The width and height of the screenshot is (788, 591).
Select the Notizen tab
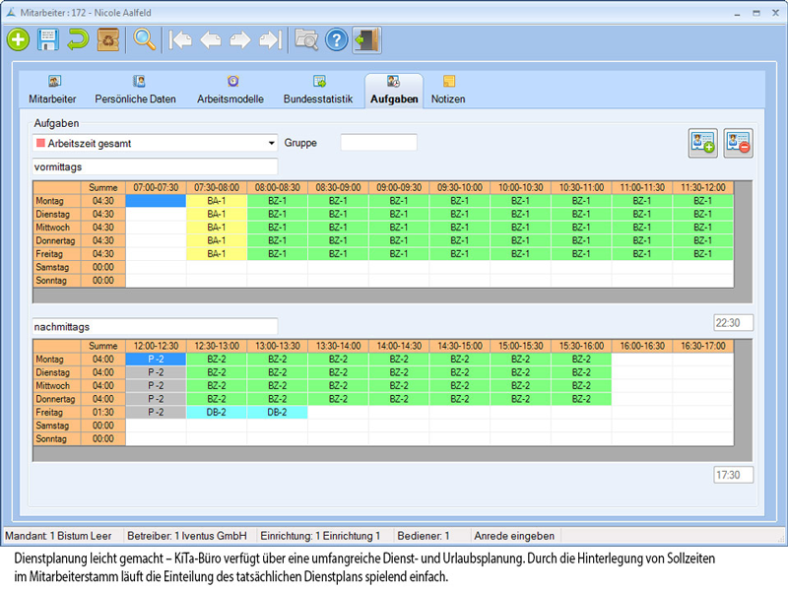click(x=448, y=91)
